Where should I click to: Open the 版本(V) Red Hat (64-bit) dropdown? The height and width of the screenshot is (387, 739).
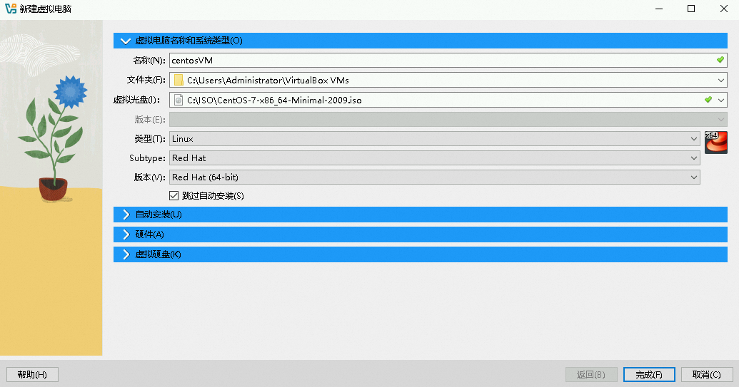pyautogui.click(x=435, y=177)
